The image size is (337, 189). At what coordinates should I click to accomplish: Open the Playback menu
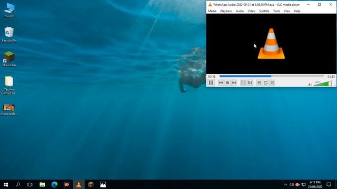pos(226,11)
